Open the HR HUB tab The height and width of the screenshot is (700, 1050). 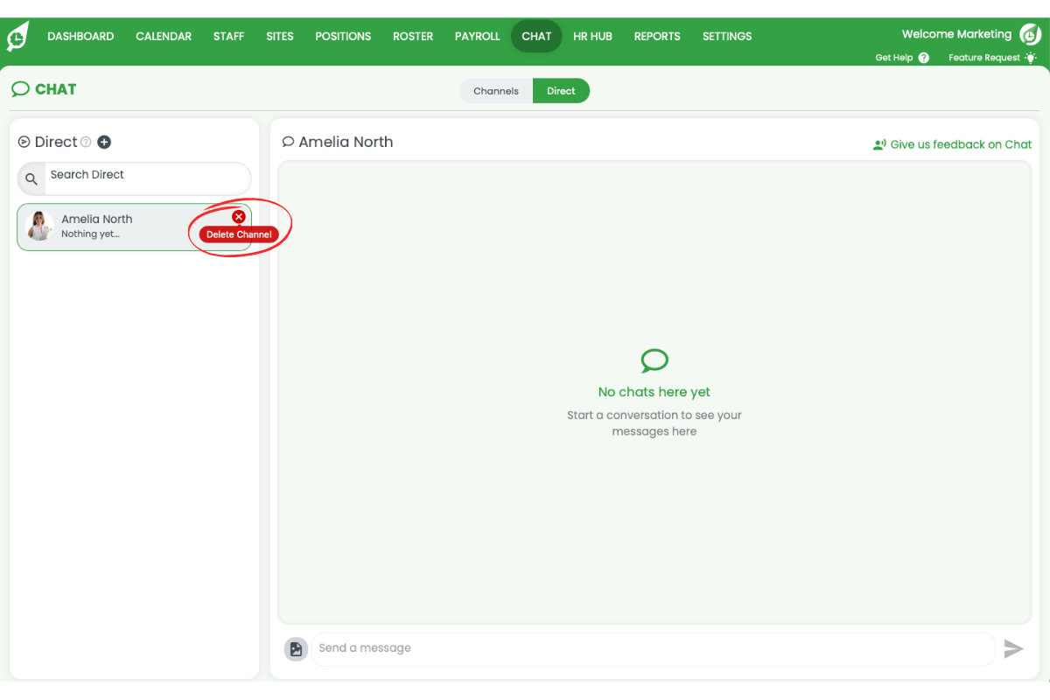coord(592,36)
